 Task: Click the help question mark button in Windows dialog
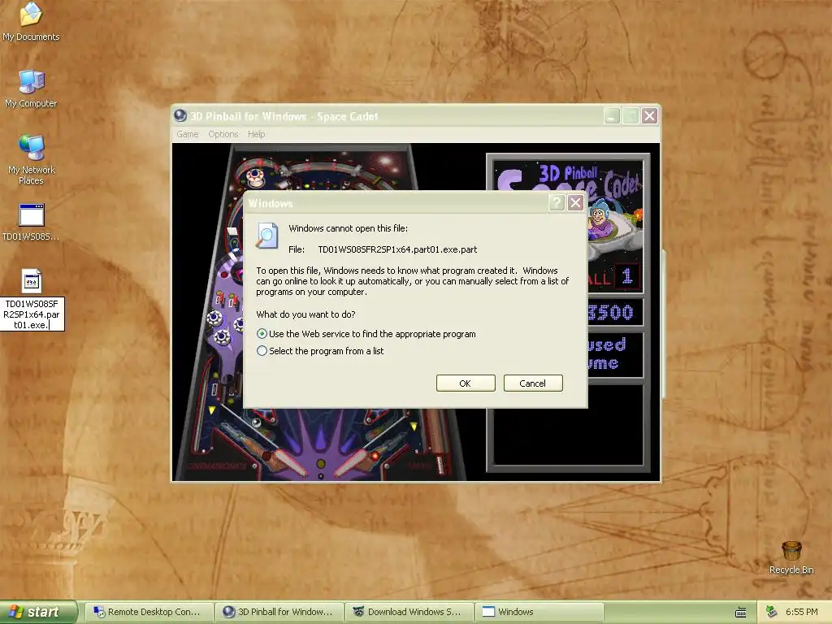[x=556, y=202]
